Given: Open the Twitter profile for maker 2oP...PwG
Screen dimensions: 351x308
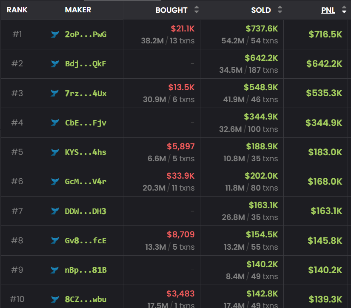Looking at the screenshot, I should tap(55, 34).
